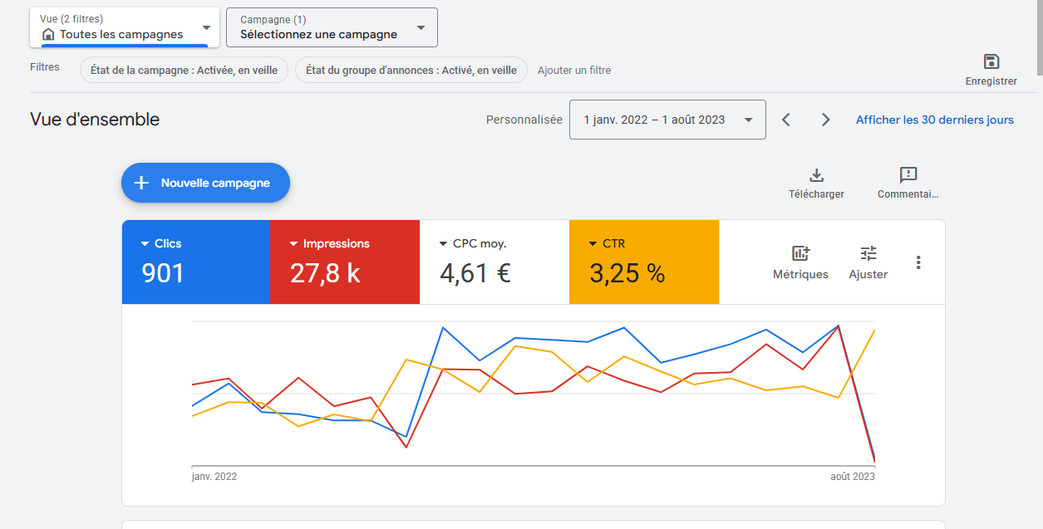Click the janv. 2022 axis label
Image resolution: width=1043 pixels, height=529 pixels.
coord(214,477)
